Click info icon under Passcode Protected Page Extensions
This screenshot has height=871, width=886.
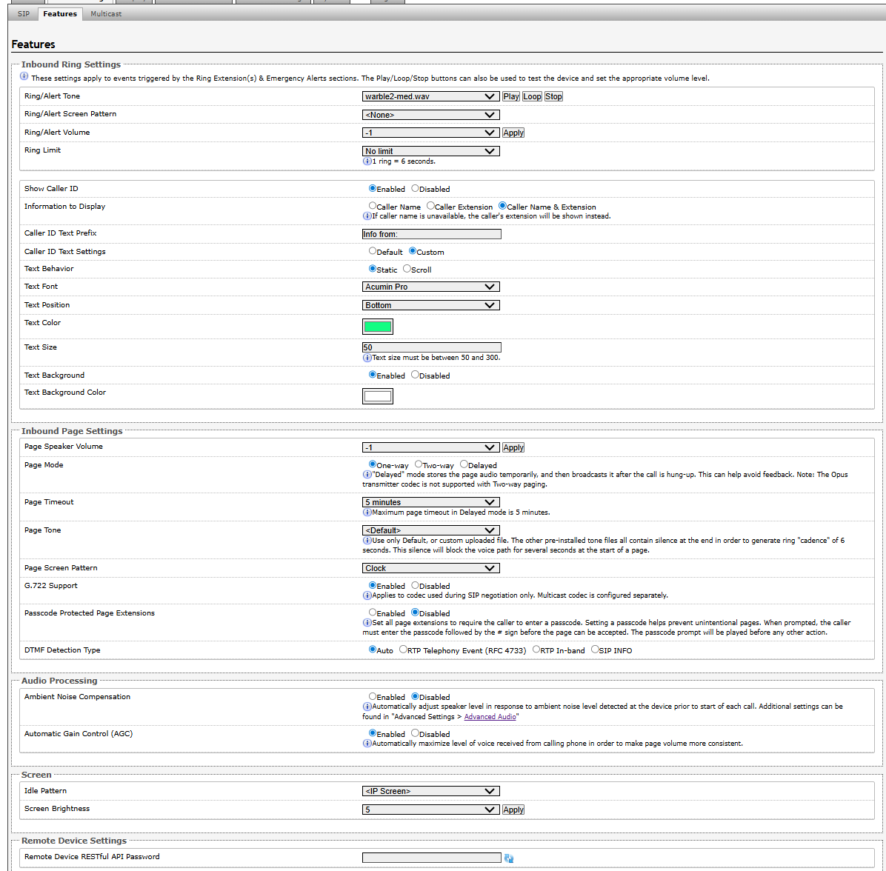pos(367,622)
